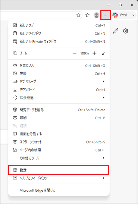
Task: Expand the チャット dropdown chevron
Action: point(134,15)
